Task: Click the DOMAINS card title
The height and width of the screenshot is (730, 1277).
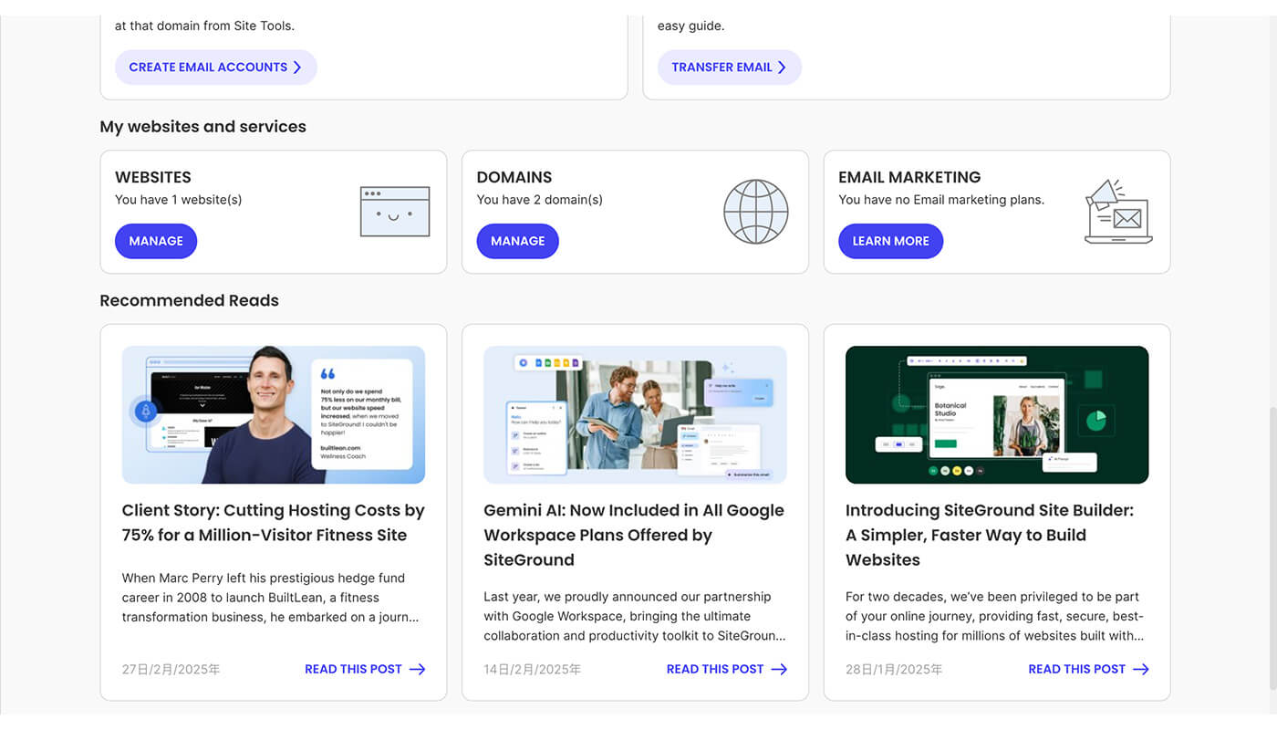Action: (x=514, y=177)
